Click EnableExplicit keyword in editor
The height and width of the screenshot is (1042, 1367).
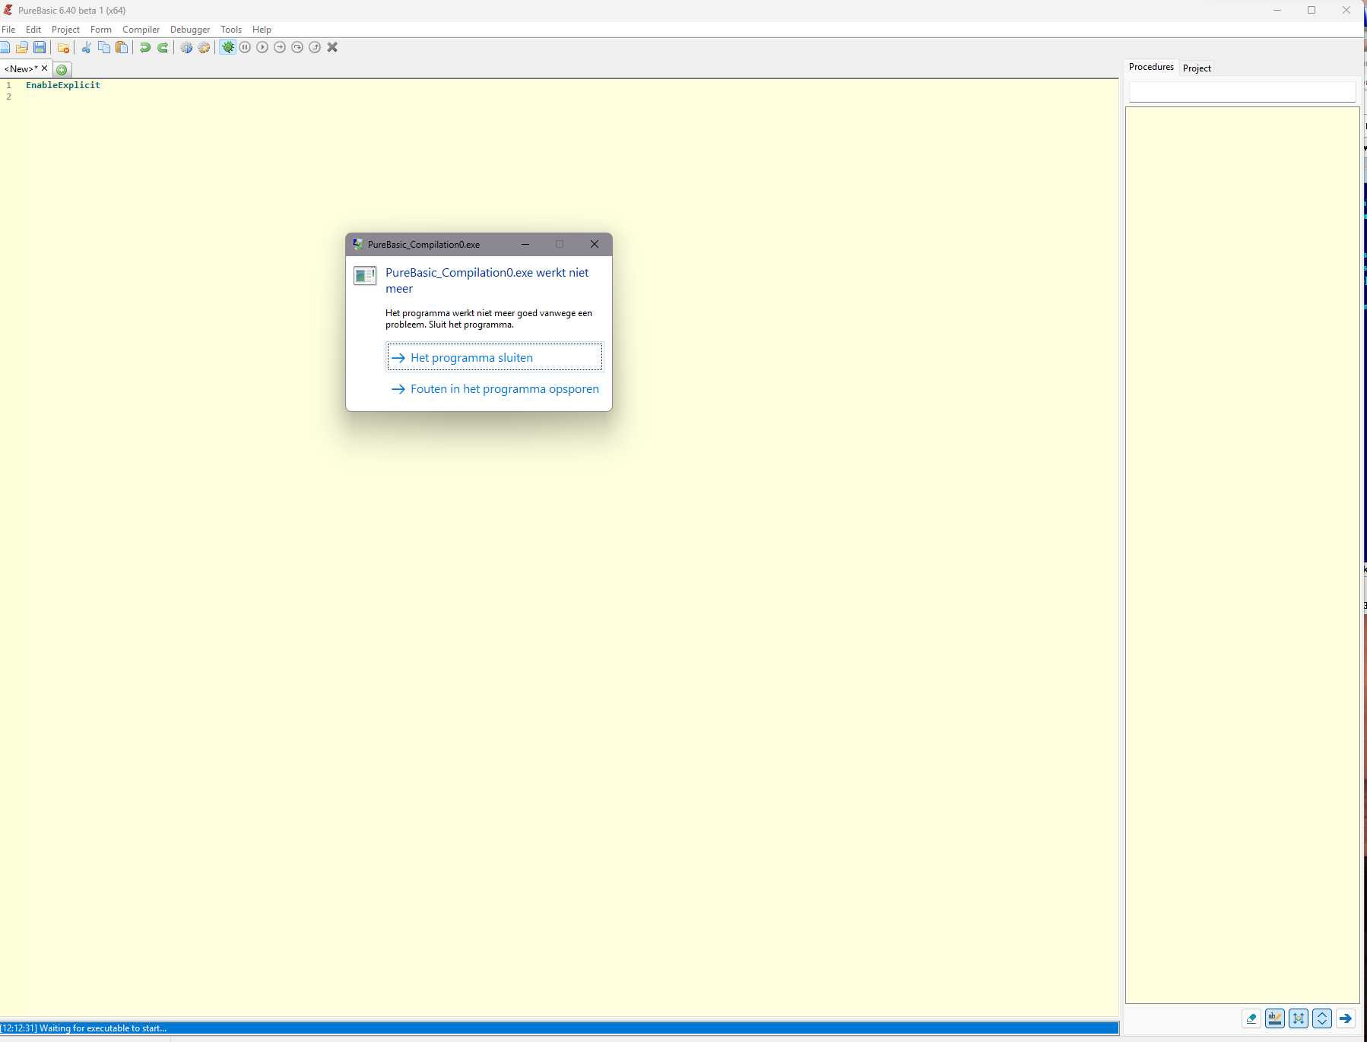click(x=63, y=85)
